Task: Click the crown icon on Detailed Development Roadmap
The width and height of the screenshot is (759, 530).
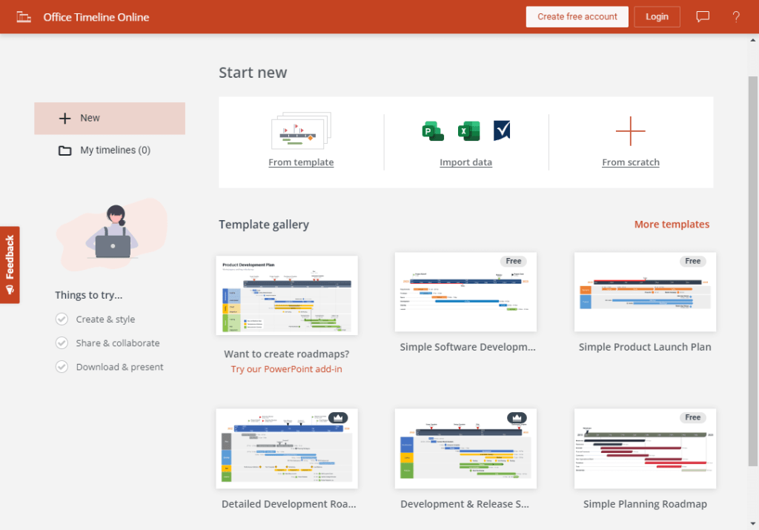Action: pos(337,417)
